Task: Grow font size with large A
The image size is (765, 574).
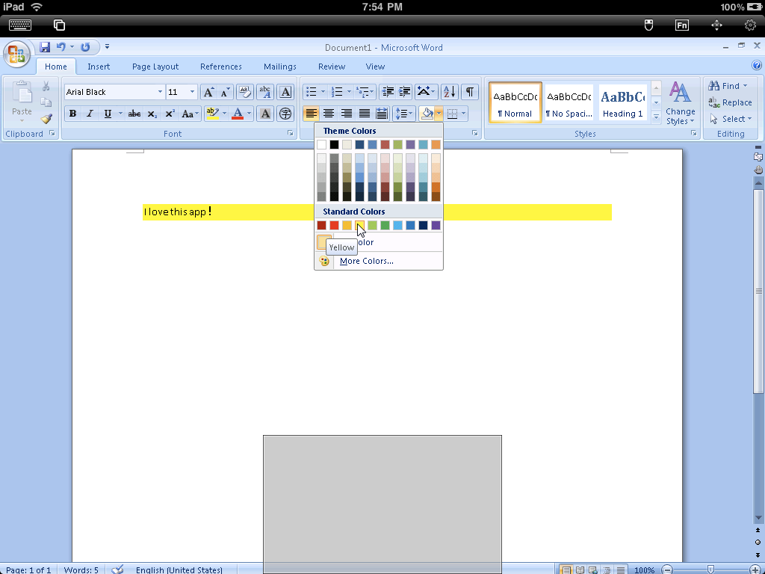Action: 208,92
